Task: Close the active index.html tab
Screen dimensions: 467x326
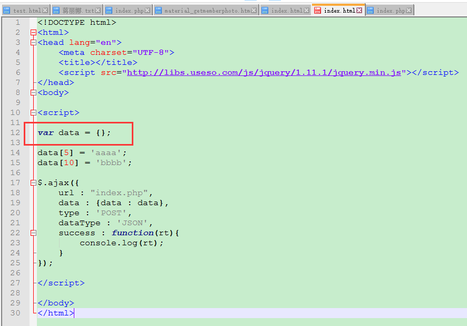Action: [x=359, y=11]
